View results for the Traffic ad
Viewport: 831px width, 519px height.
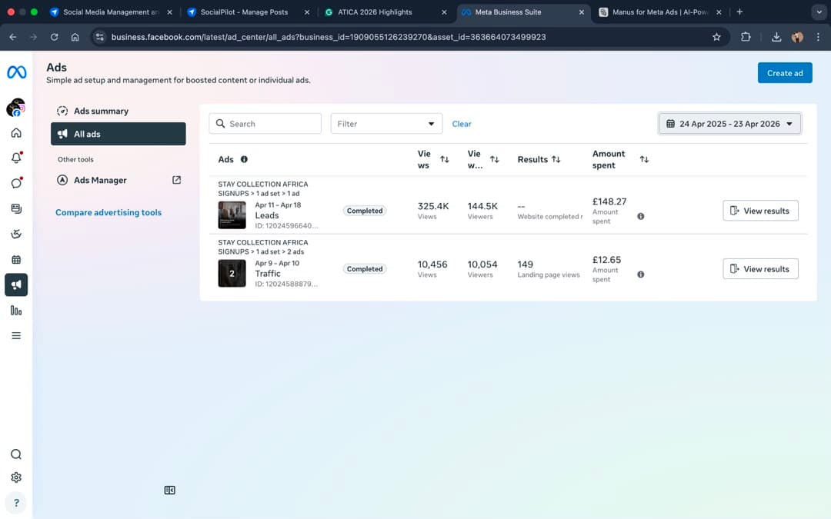760,269
